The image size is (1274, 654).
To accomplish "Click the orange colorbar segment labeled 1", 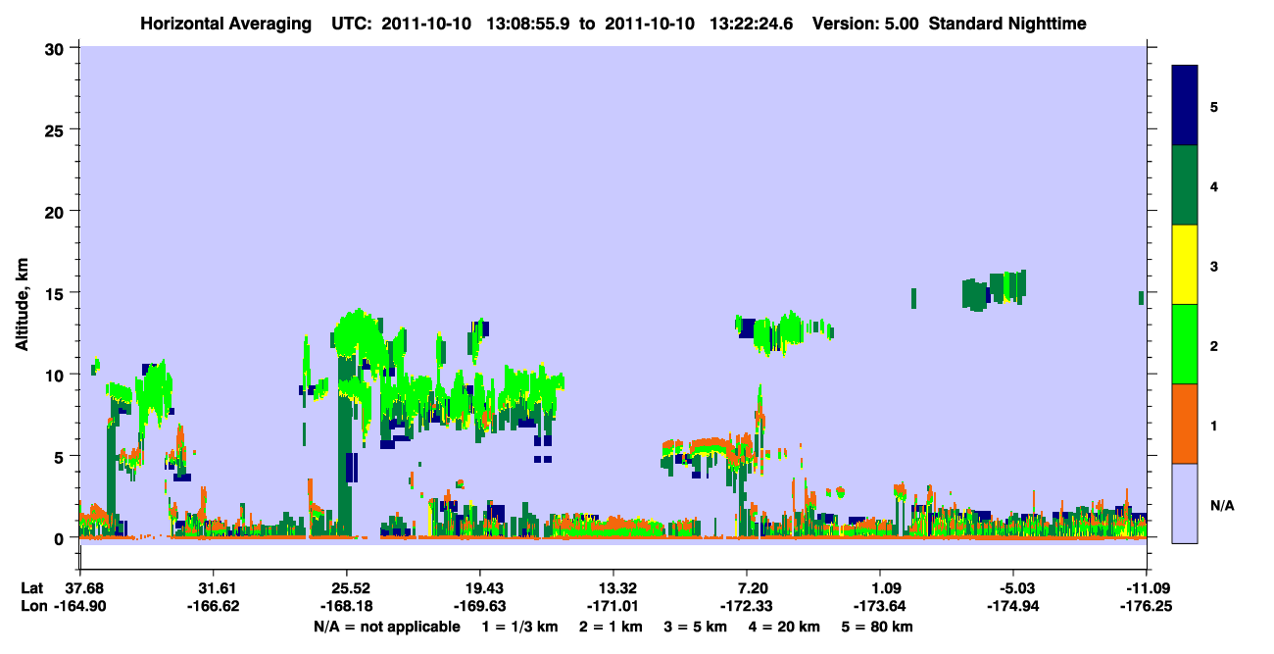I will [1185, 424].
